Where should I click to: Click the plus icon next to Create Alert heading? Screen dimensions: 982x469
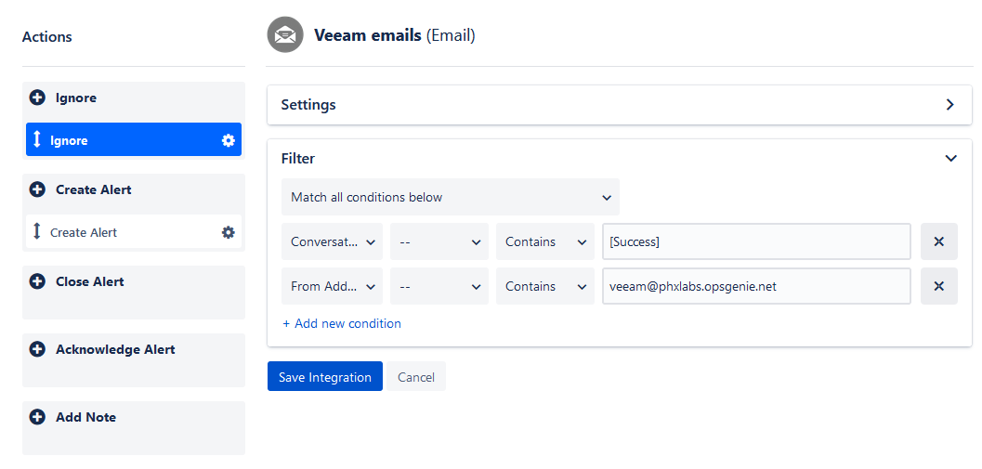37,189
